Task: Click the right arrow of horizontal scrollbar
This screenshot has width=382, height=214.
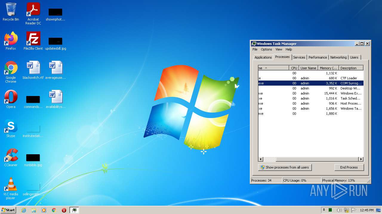Action: (361, 159)
